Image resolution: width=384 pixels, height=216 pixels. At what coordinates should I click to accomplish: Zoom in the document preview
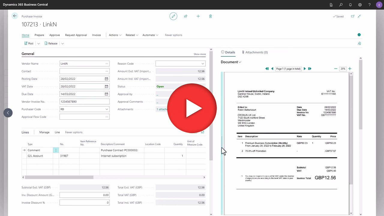coord(350,69)
